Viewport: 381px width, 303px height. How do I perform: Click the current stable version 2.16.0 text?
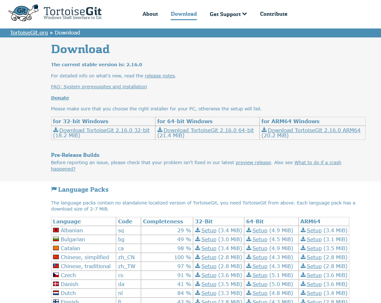pos(97,65)
